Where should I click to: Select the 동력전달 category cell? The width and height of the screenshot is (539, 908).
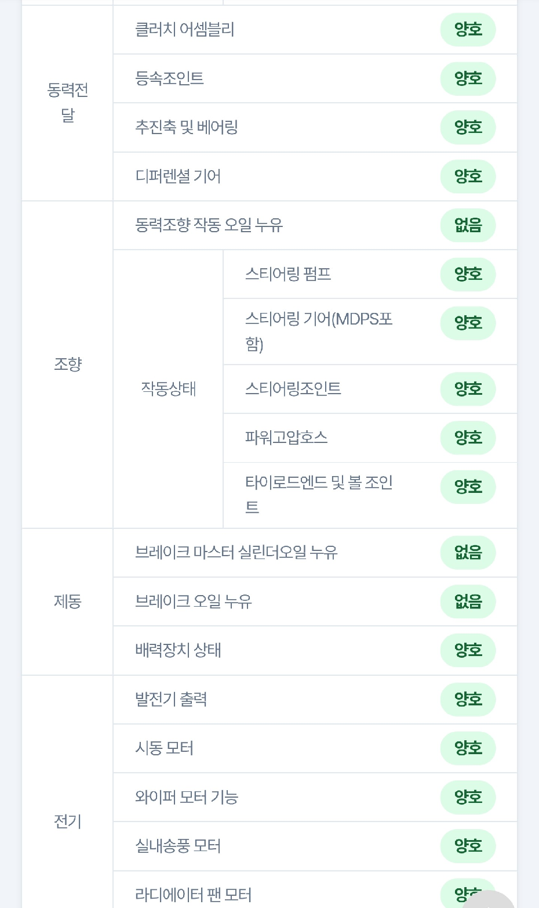(67, 103)
